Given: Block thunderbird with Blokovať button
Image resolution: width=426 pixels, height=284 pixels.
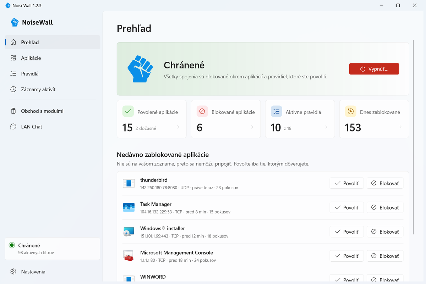Looking at the screenshot, I should (385, 183).
